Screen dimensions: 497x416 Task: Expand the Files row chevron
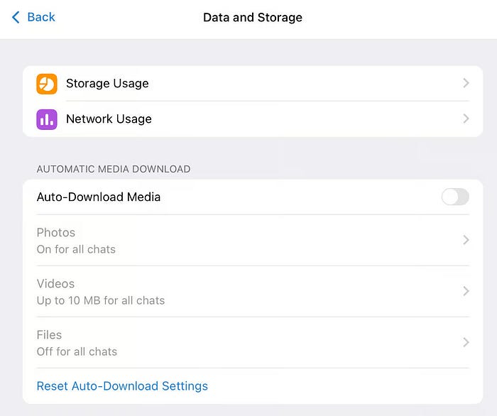(x=466, y=342)
